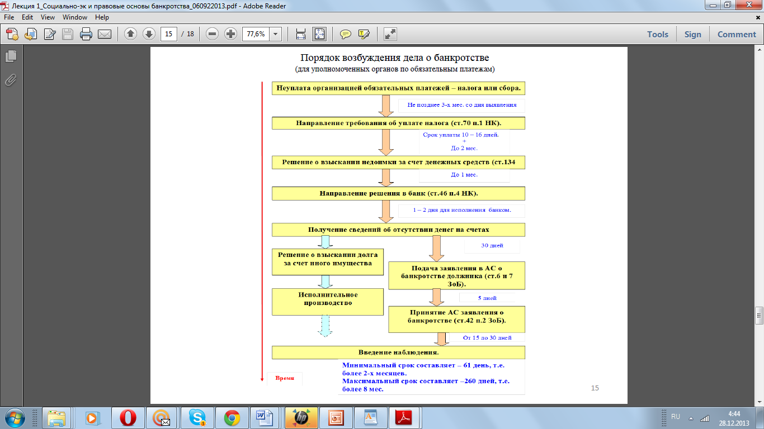The image size is (764, 429).
Task: Click the red 'Время' label
Action: [x=285, y=378]
